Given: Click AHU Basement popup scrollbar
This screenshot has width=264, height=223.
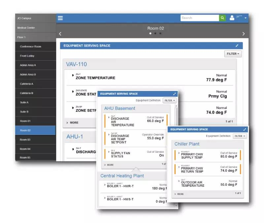Looking at the screenshot, I should click(176, 116).
